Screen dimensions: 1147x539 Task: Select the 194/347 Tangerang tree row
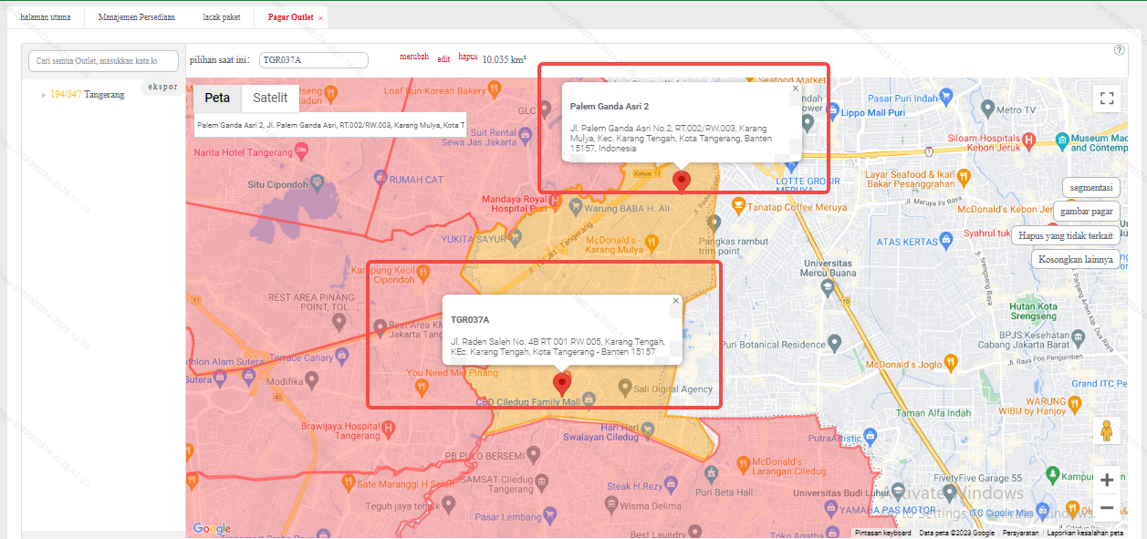tap(87, 95)
